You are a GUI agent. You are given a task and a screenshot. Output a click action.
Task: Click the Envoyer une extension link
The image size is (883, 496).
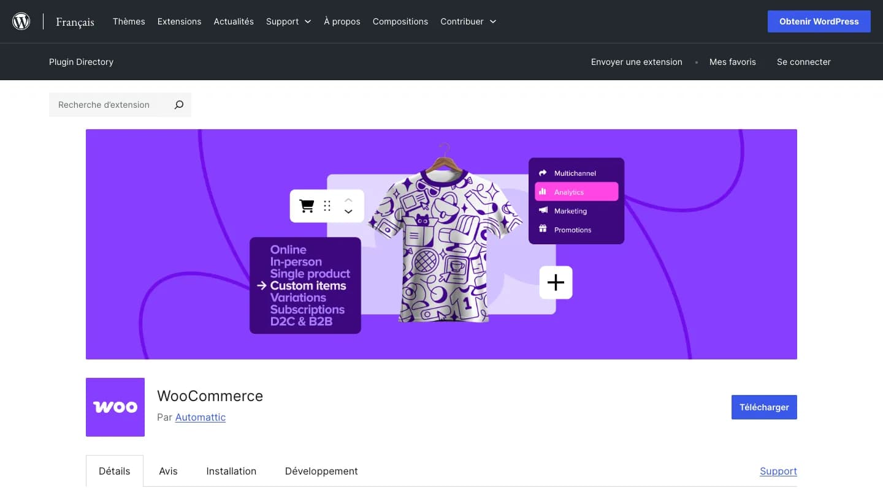636,62
